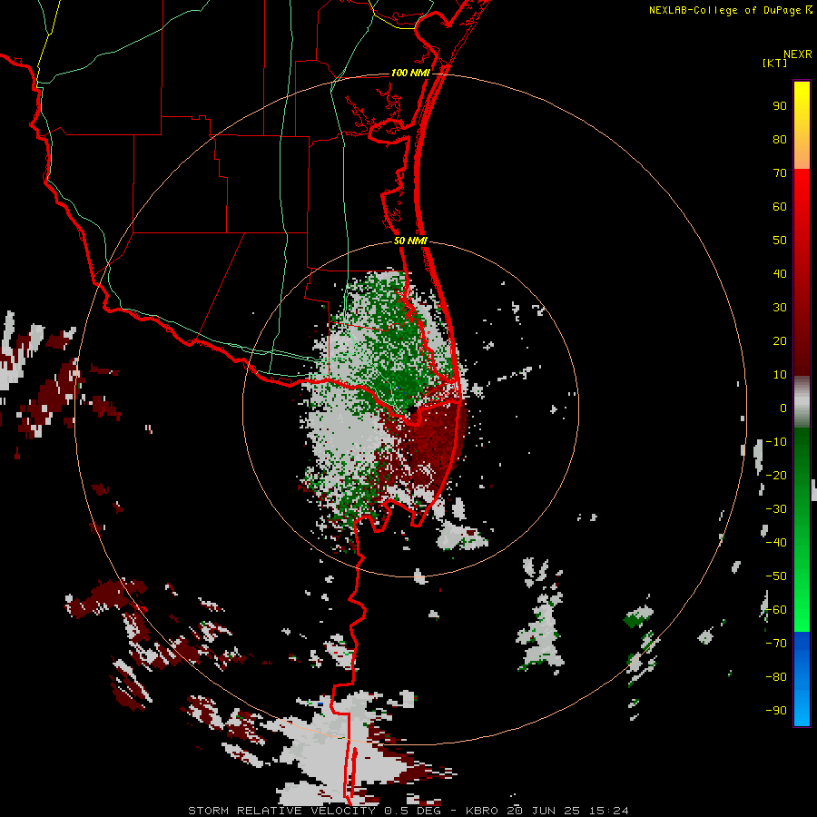Image resolution: width=817 pixels, height=817 pixels.
Task: Click the 10 value on the velocity scale
Action: coord(780,375)
